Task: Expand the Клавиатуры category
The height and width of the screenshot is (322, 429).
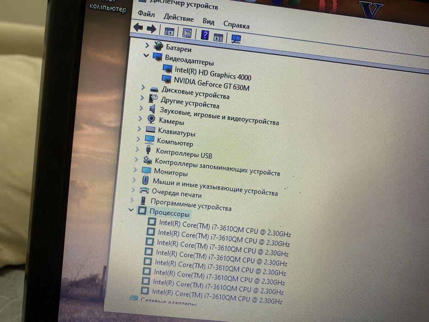Action: coord(139,129)
